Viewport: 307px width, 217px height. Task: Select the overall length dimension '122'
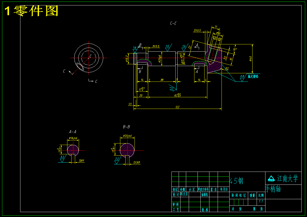click(x=177, y=107)
